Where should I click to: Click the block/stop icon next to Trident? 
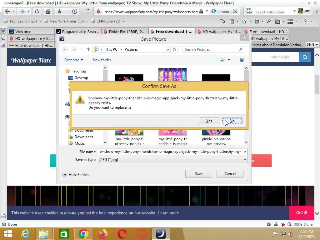235,11
